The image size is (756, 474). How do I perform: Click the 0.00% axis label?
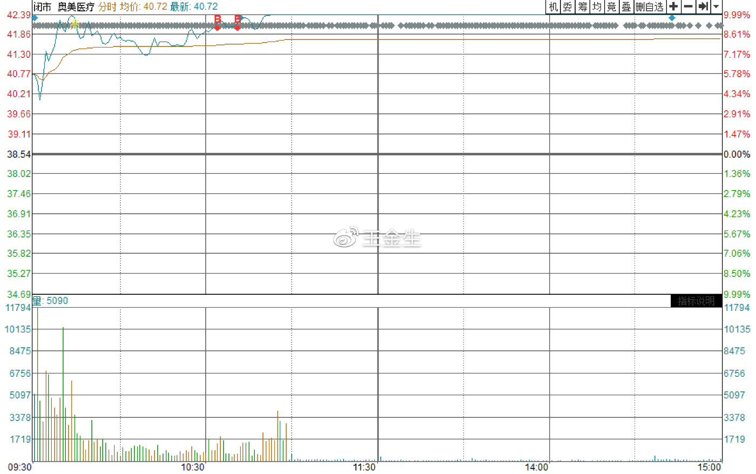tap(737, 154)
